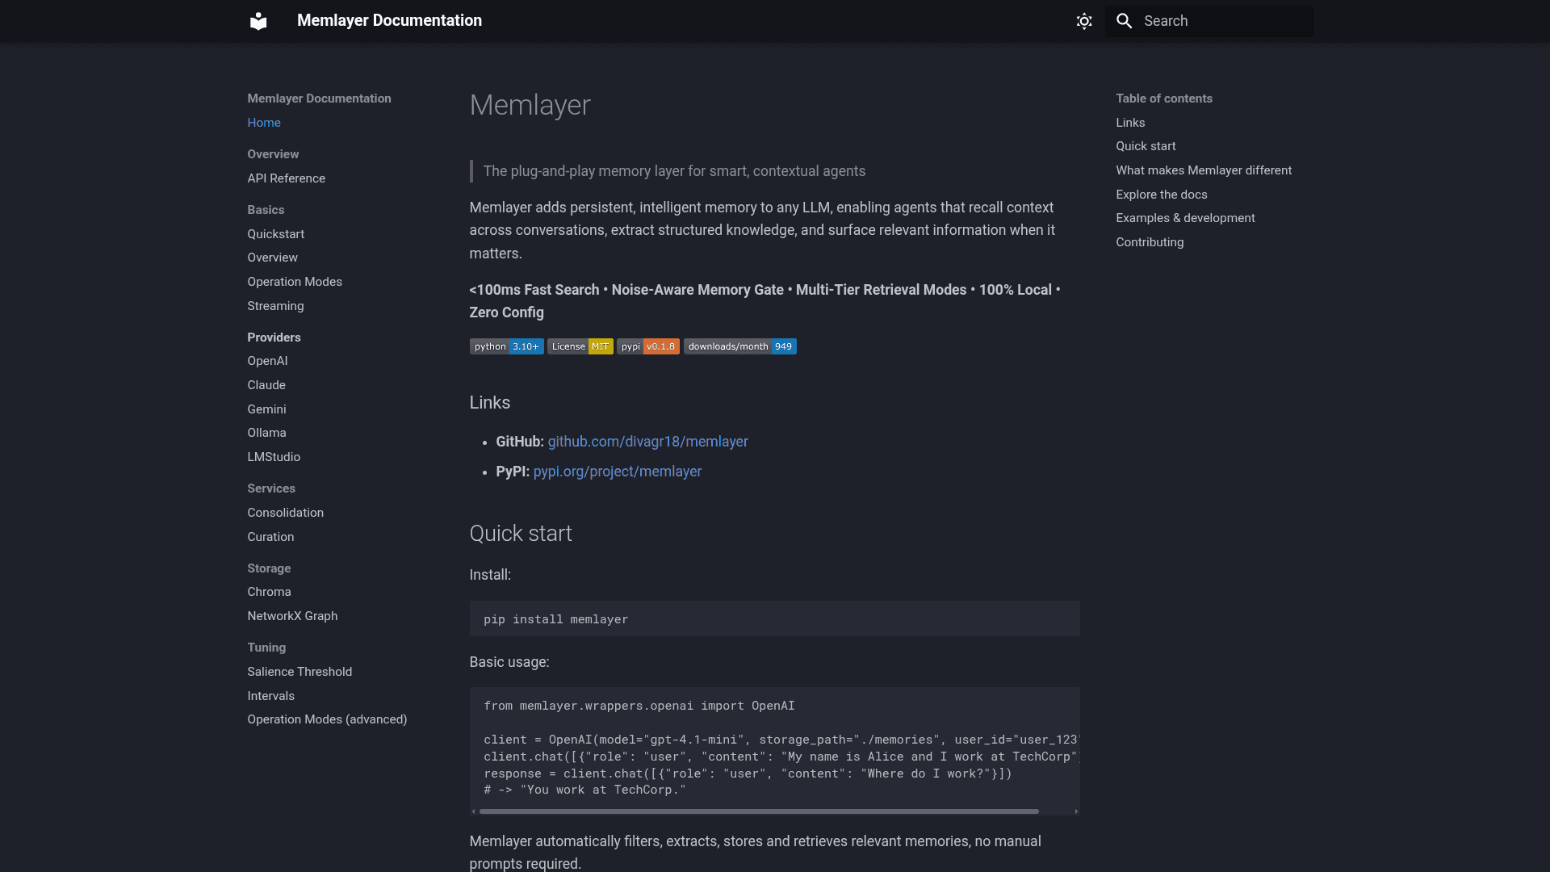Click the pip install memlayer code block

tap(775, 619)
